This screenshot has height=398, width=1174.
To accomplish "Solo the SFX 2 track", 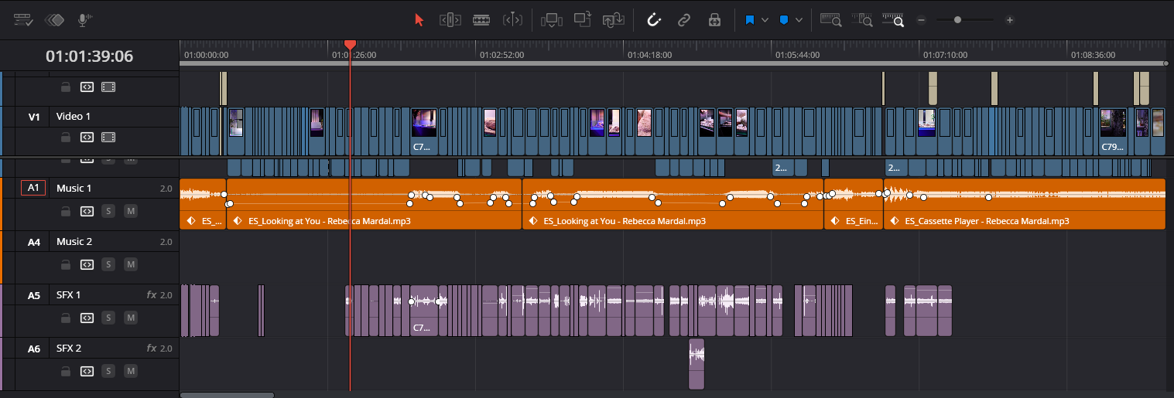I will pos(108,371).
